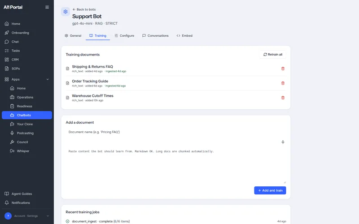This screenshot has width=359, height=224.
Task: Focus the paste content text area
Action: point(175,166)
